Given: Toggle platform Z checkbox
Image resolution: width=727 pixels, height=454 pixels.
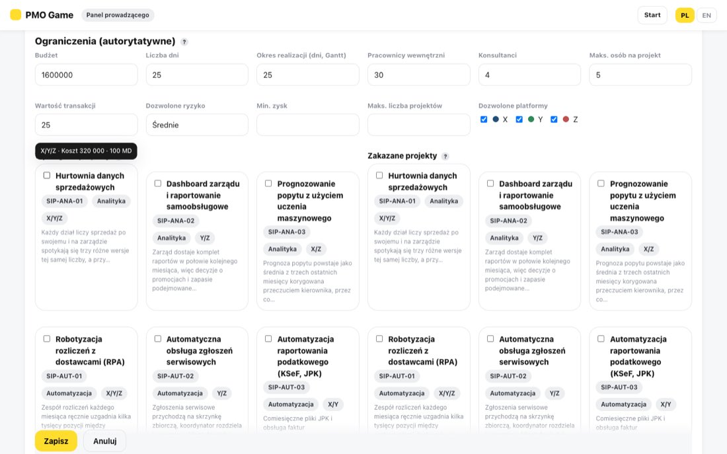Looking at the screenshot, I should click(x=554, y=119).
